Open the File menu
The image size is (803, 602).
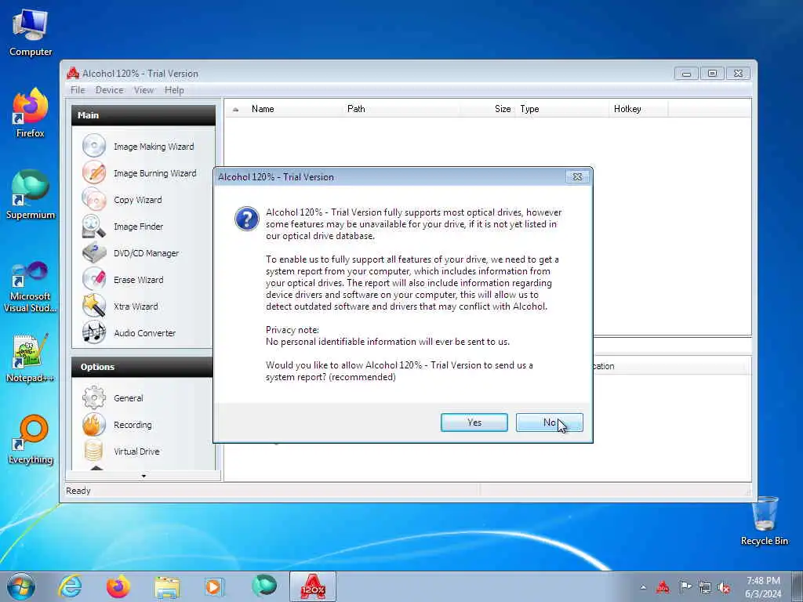tap(78, 90)
